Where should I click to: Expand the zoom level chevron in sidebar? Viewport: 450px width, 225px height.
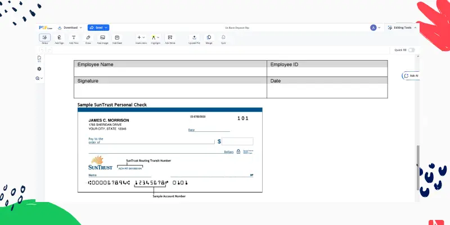(42, 78)
